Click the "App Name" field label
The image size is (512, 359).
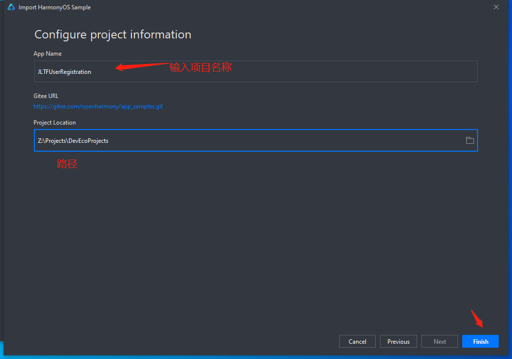click(47, 54)
